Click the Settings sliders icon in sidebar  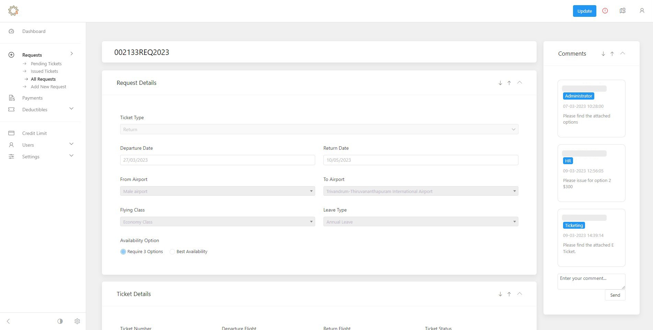pyautogui.click(x=11, y=157)
